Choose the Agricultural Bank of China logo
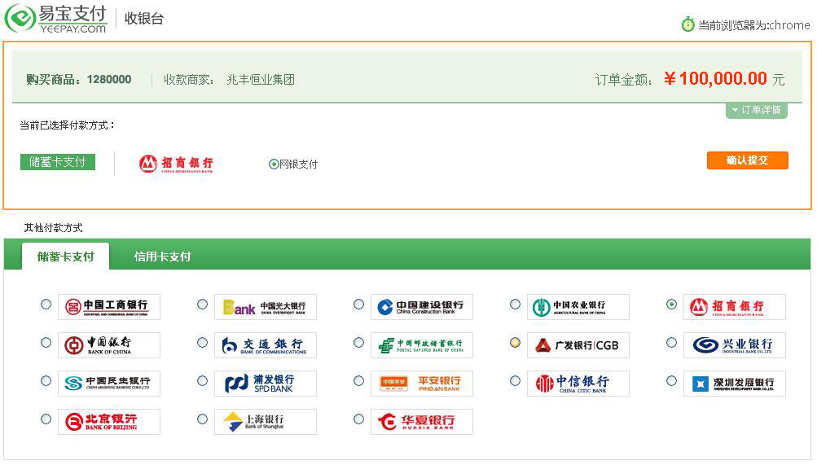This screenshot has height=465, width=817. point(578,307)
